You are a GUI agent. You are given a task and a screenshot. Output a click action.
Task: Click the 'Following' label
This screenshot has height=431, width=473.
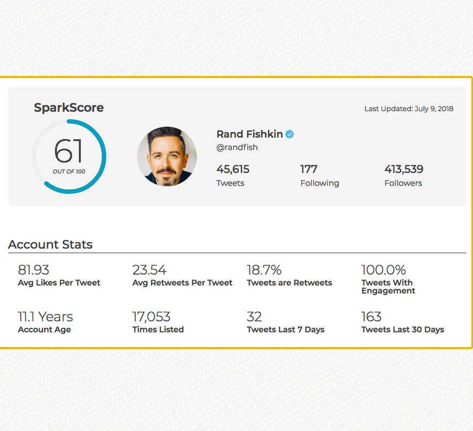click(320, 183)
